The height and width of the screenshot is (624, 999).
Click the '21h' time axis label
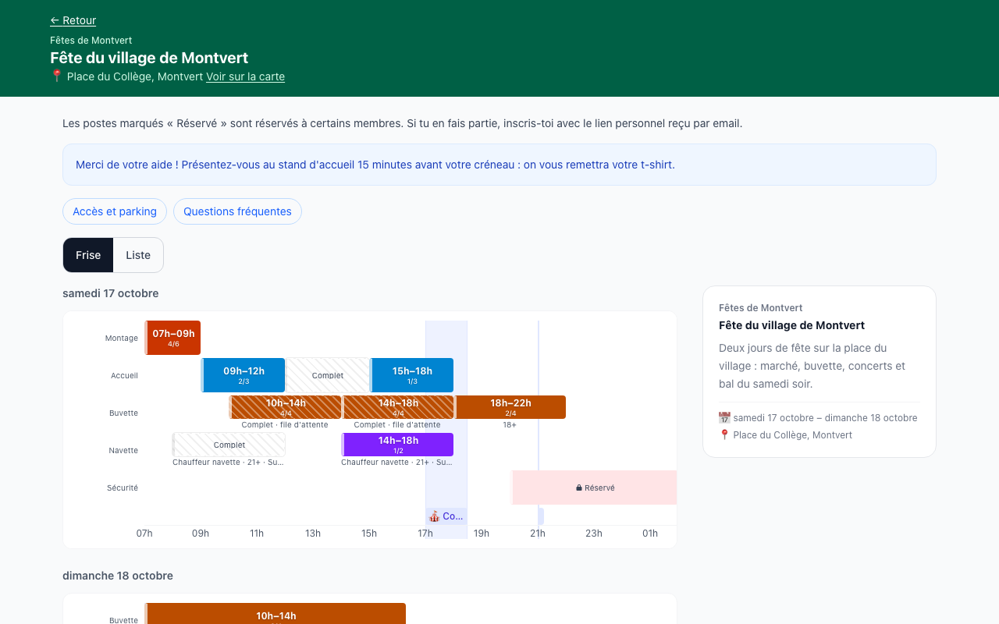538,534
